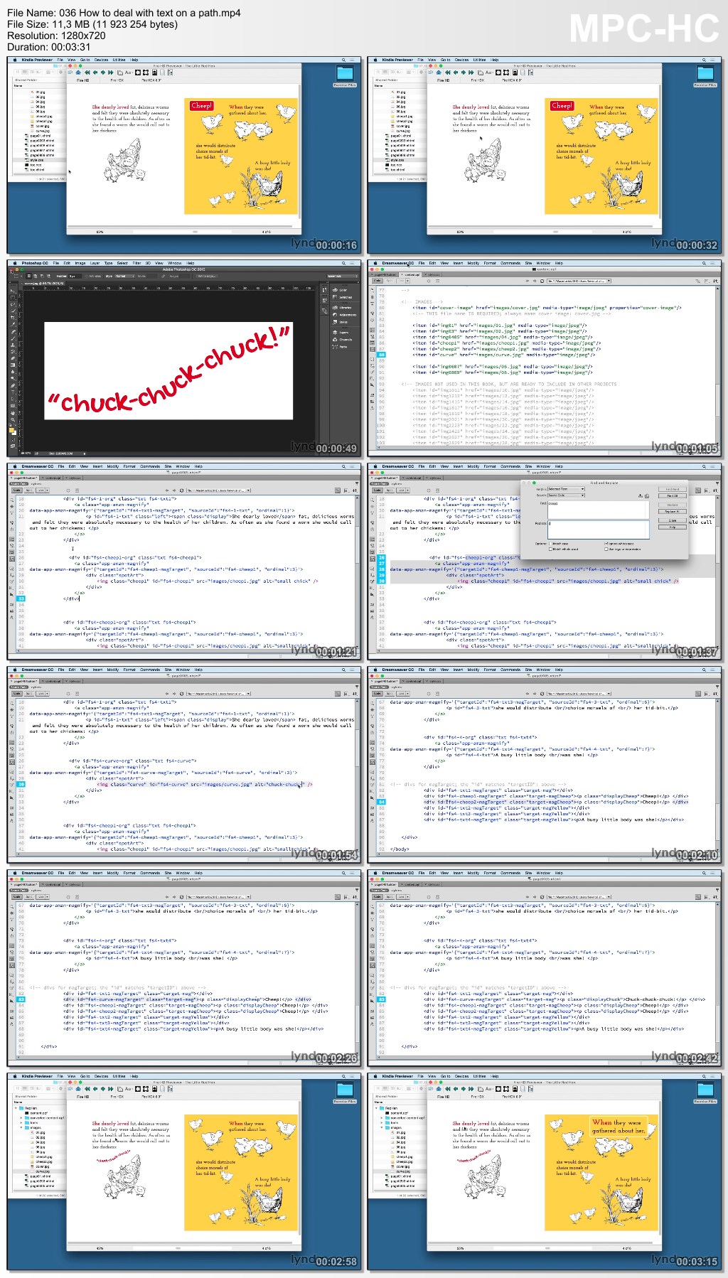Click next page arrow in Kindle Previewer frame 00:00:16
The image size is (728, 1278).
[x=103, y=73]
